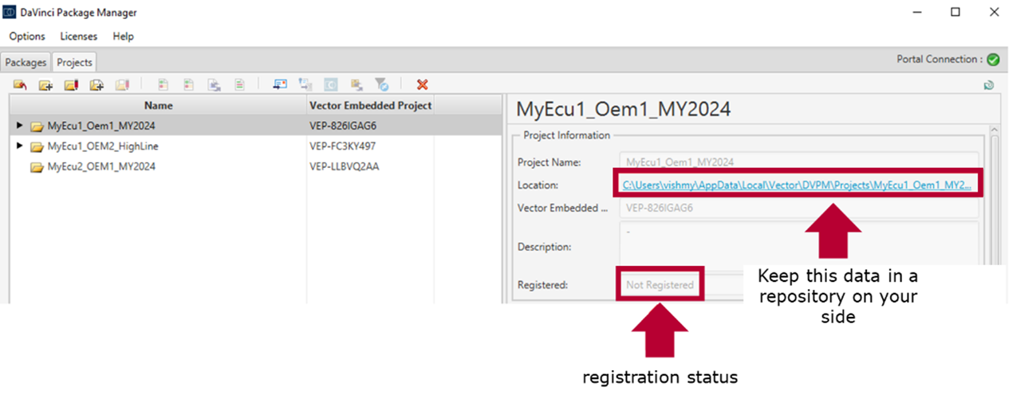The width and height of the screenshot is (1036, 406).
Task: Open the Licenses menu
Action: point(79,37)
